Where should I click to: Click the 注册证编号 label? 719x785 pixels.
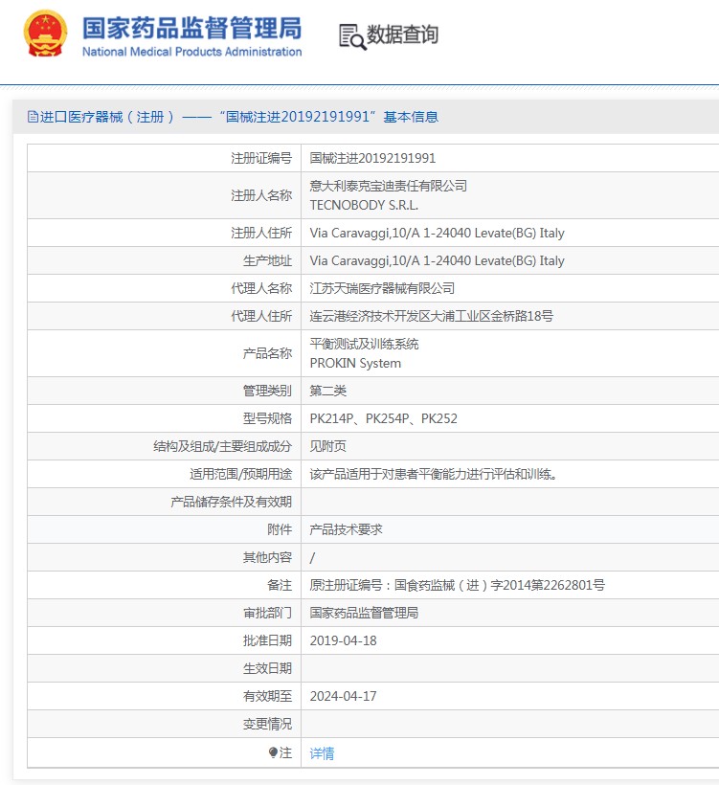click(x=261, y=158)
